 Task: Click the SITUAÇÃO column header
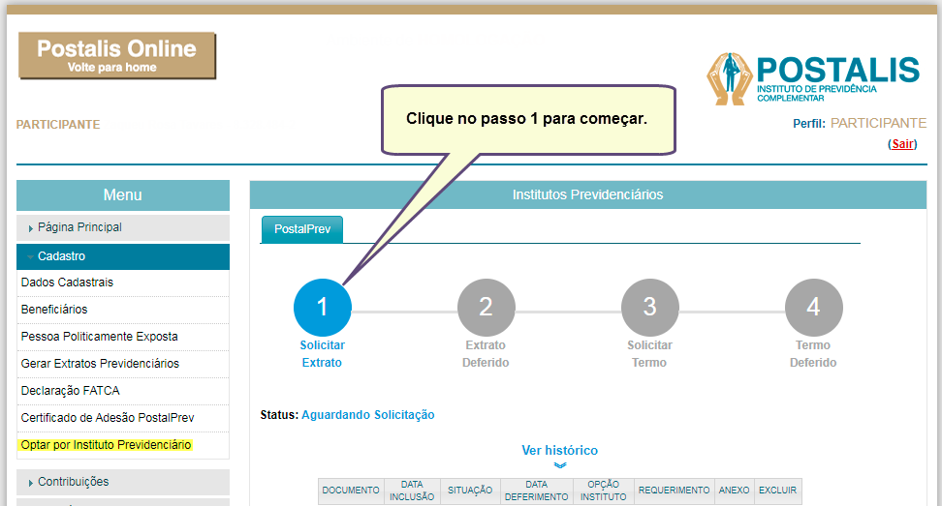[470, 491]
